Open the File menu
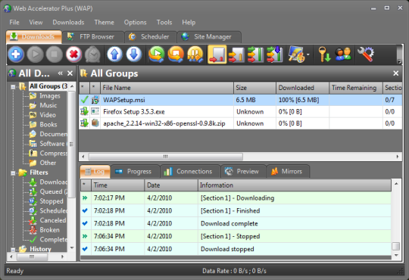Viewport: 409px width, 280px height. point(14,23)
